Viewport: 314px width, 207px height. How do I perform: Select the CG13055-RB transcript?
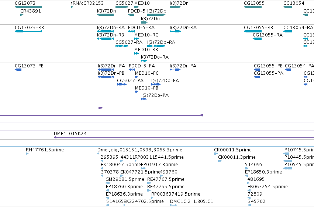[253, 31]
